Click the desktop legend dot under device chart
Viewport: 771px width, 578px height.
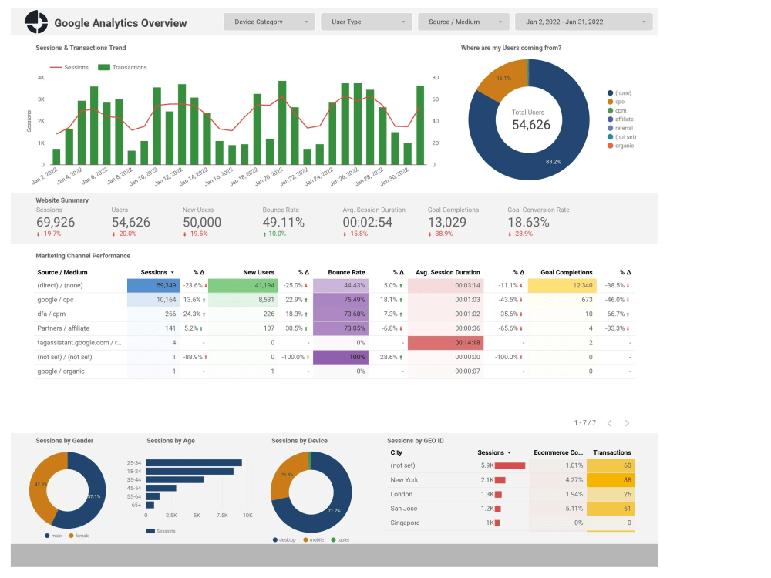pos(275,539)
